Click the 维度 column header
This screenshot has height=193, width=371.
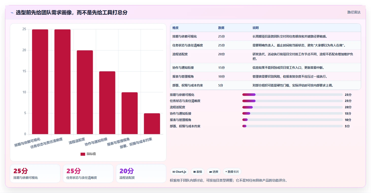(x=175, y=28)
